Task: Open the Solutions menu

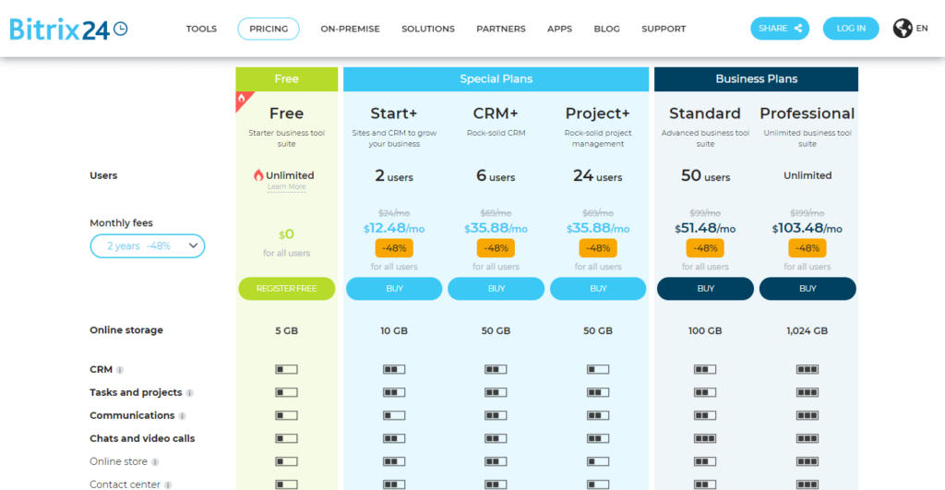Action: click(x=428, y=29)
